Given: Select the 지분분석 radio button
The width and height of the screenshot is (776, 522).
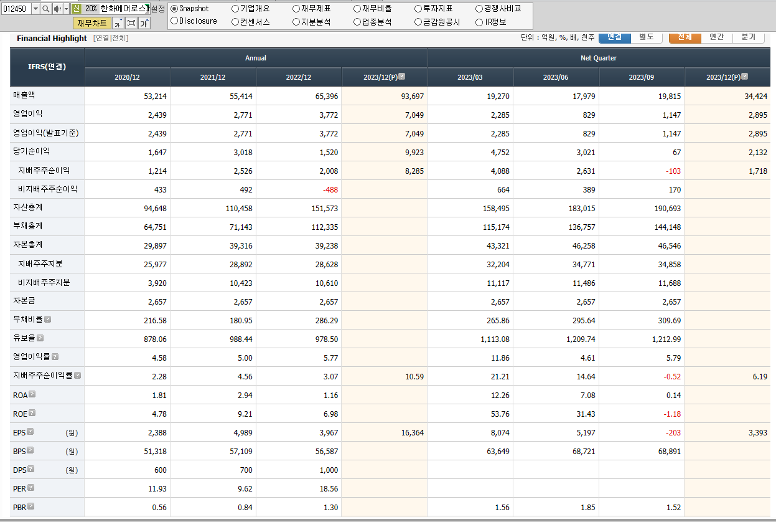Looking at the screenshot, I should (x=296, y=22).
